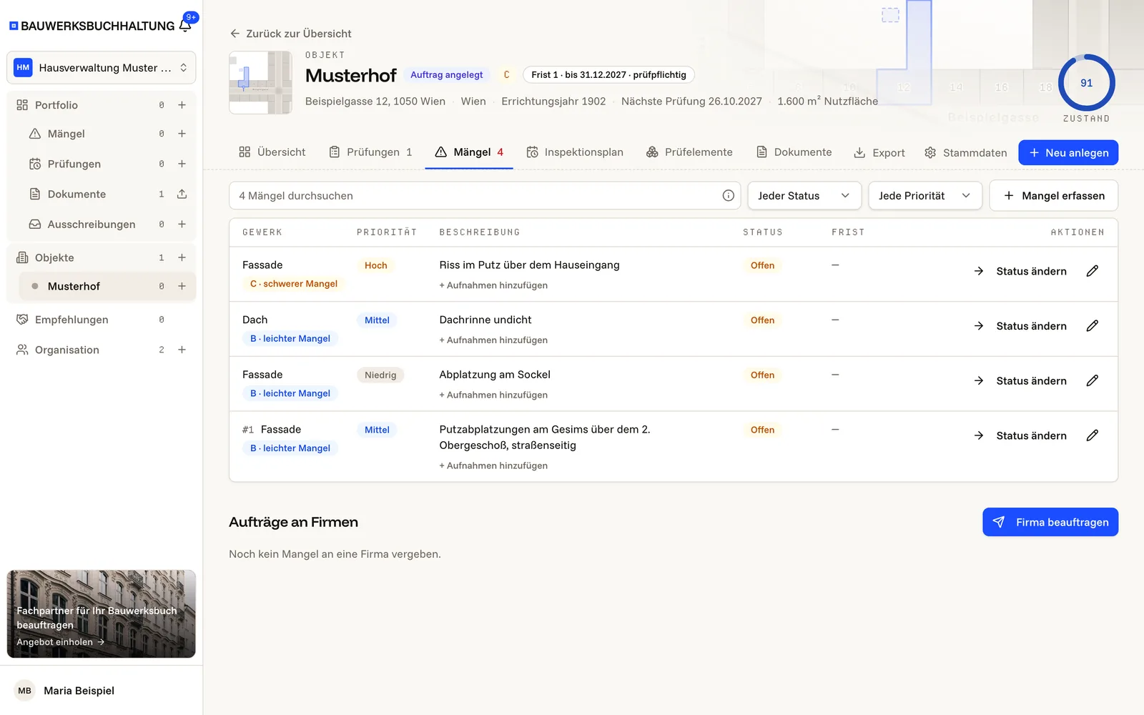Open the 'Jede Priorität' filter dropdown
This screenshot has width=1144, height=715.
925,195
